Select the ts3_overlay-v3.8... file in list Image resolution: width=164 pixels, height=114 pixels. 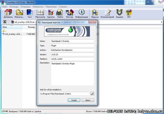12,34
